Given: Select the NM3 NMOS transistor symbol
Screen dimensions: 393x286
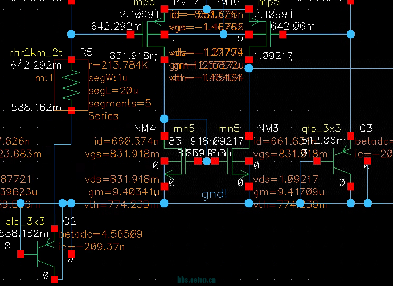Looking at the screenshot, I should [x=237, y=162].
